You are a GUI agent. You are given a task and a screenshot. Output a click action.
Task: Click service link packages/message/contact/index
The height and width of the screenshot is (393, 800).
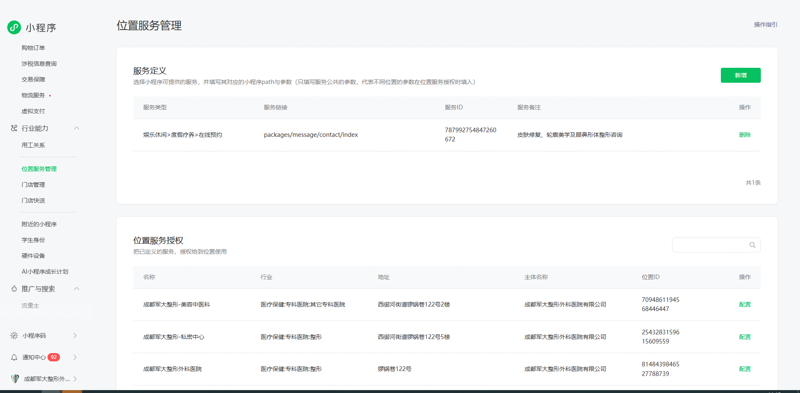point(311,135)
